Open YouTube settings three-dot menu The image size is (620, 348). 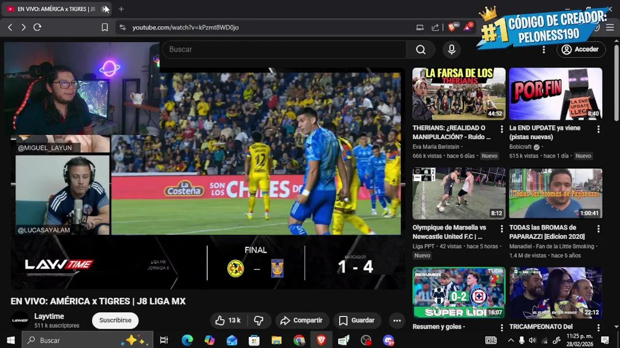543,49
